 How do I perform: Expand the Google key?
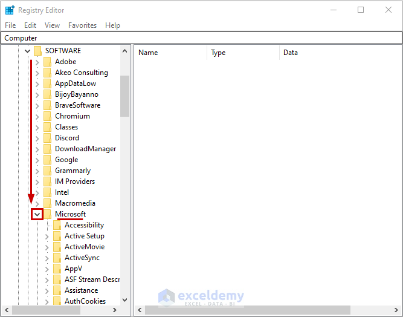[37, 160]
